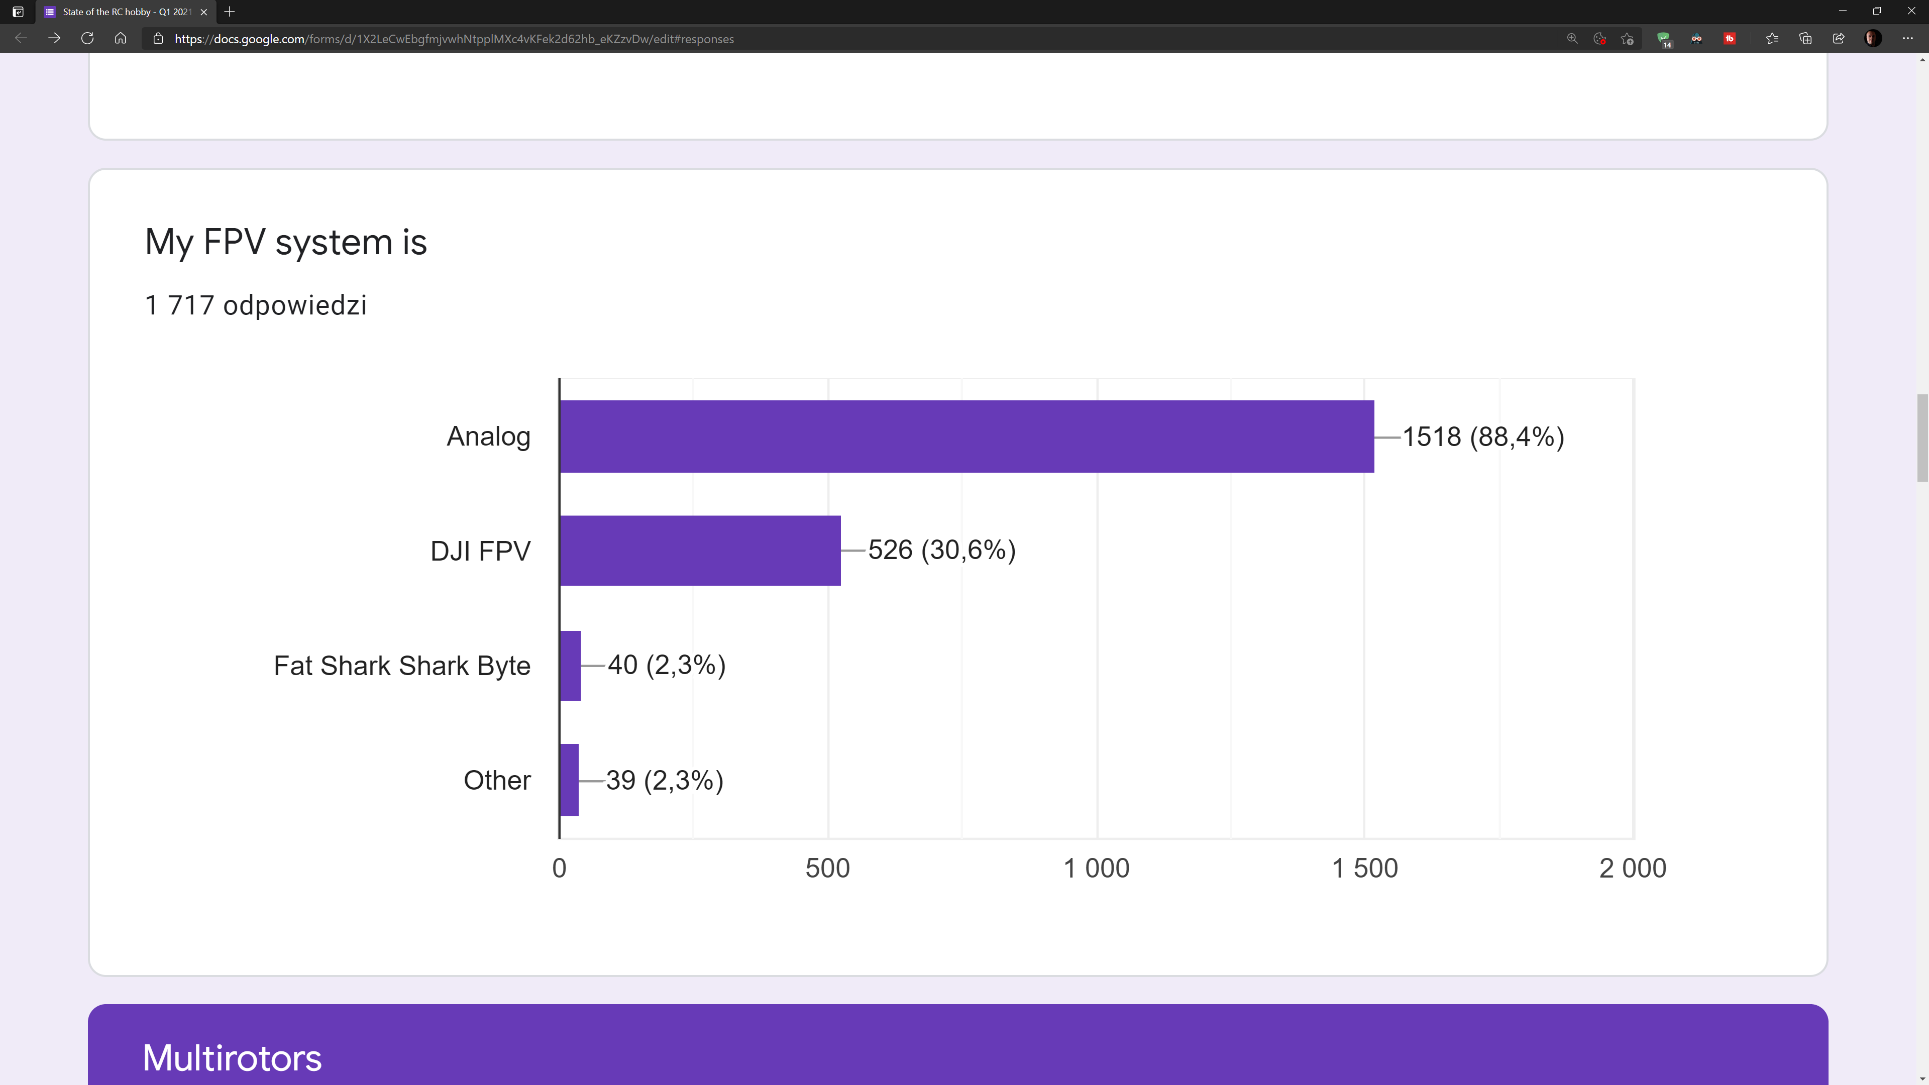
Task: Click the Share page icon
Action: pyautogui.click(x=1839, y=39)
